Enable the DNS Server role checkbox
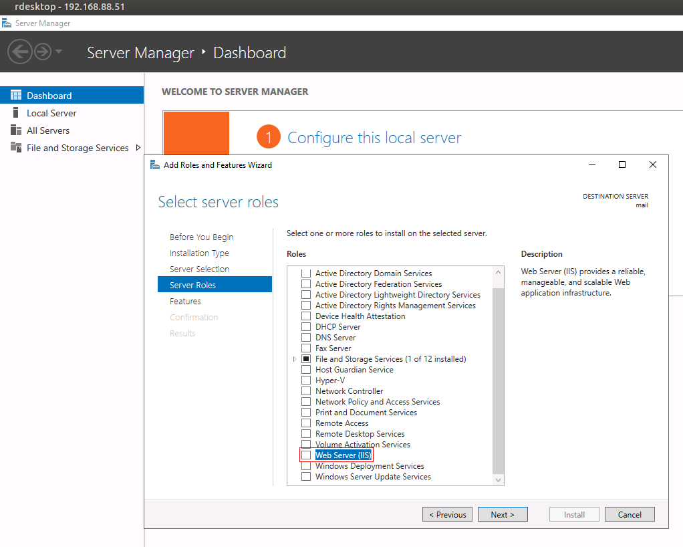Viewport: 683px width, 547px height. click(306, 337)
